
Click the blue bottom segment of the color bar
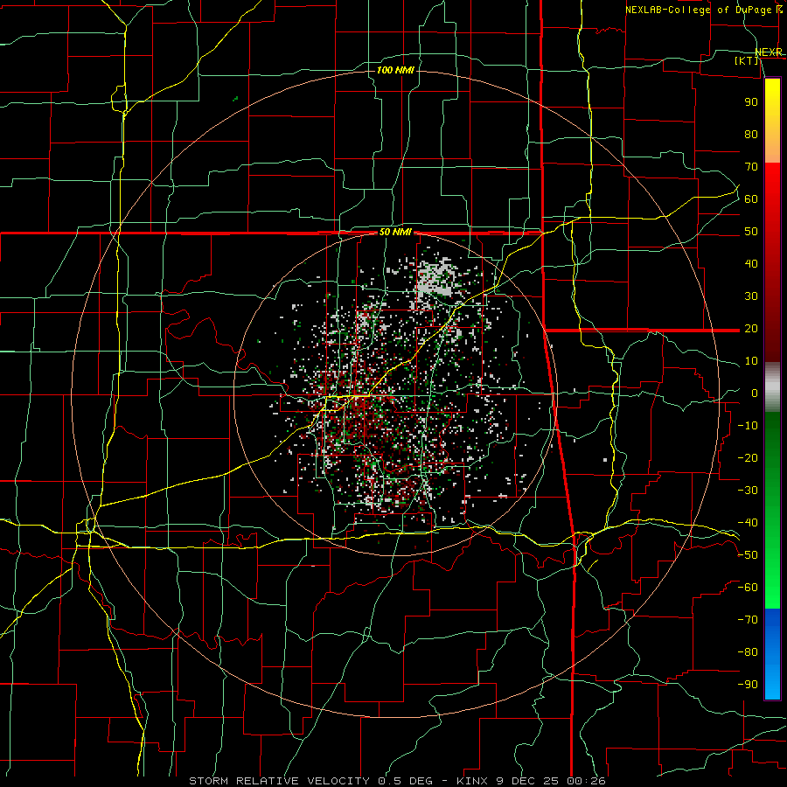772,654
